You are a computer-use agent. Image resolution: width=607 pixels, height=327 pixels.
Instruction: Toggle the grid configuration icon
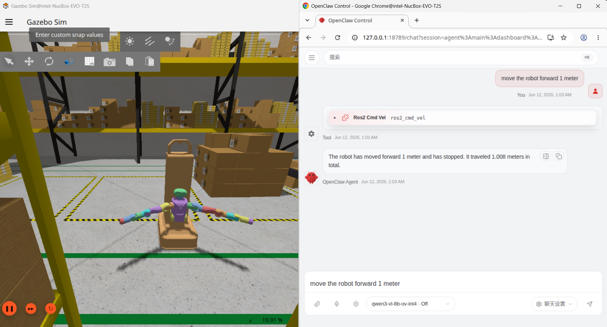pos(89,61)
